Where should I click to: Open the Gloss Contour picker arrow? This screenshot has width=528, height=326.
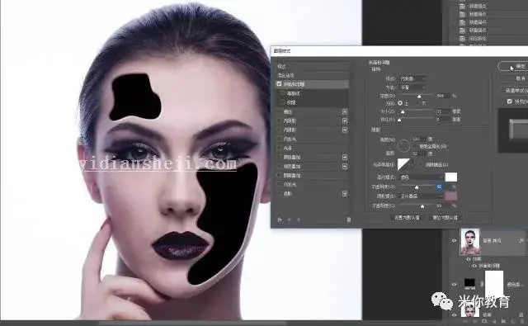click(x=412, y=164)
